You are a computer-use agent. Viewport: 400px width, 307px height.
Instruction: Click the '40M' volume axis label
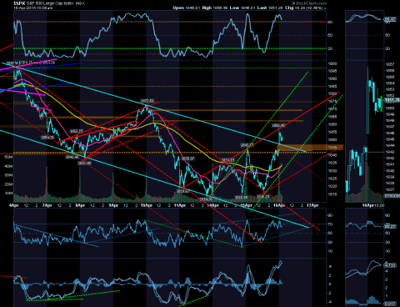[8, 166]
